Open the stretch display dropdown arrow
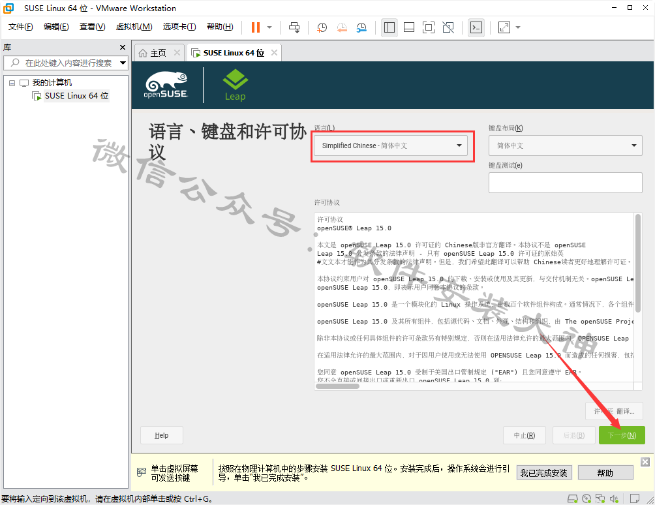 518,27
